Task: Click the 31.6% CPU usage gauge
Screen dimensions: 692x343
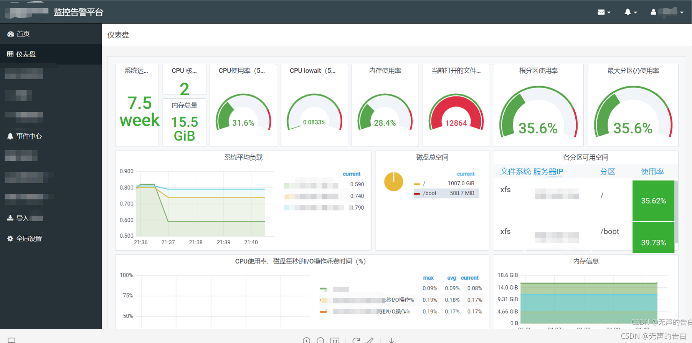Action: click(243, 113)
